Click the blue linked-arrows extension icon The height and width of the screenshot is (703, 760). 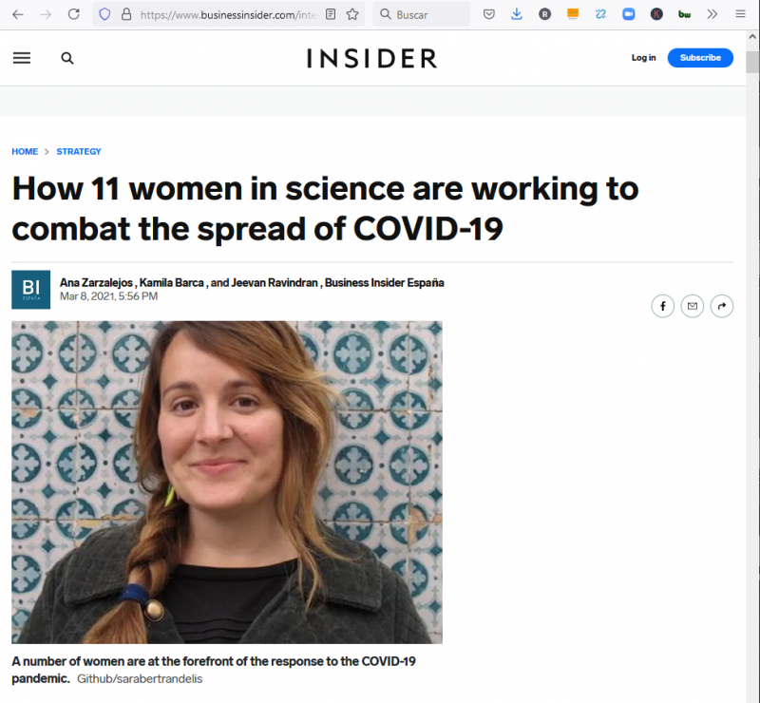click(x=600, y=14)
